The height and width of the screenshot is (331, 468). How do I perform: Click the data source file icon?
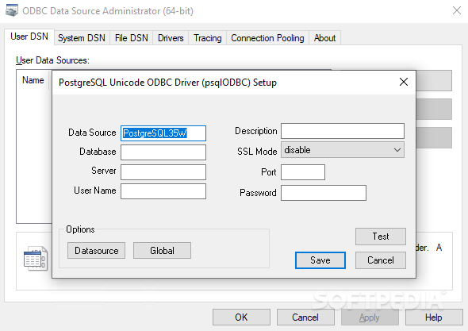[36, 259]
